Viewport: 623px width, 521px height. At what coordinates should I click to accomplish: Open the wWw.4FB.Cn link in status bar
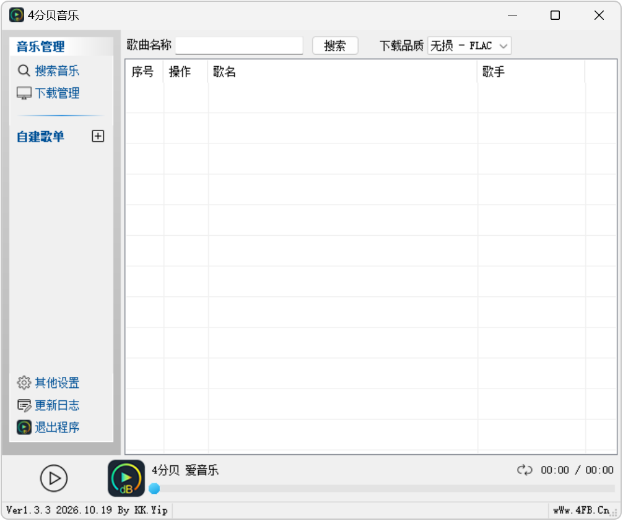[581, 510]
